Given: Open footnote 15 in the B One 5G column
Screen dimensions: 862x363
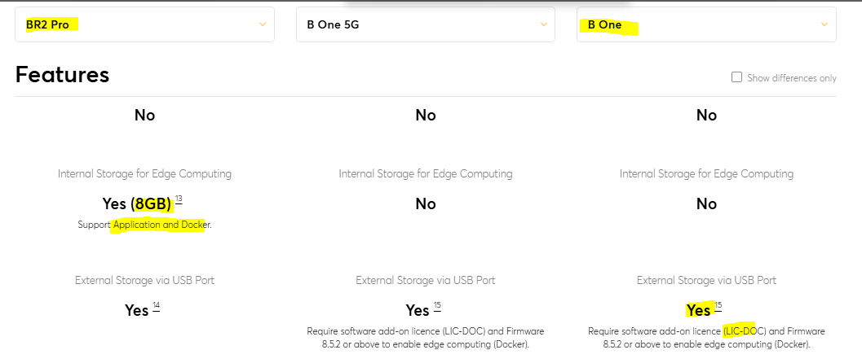Looking at the screenshot, I should tap(437, 306).
